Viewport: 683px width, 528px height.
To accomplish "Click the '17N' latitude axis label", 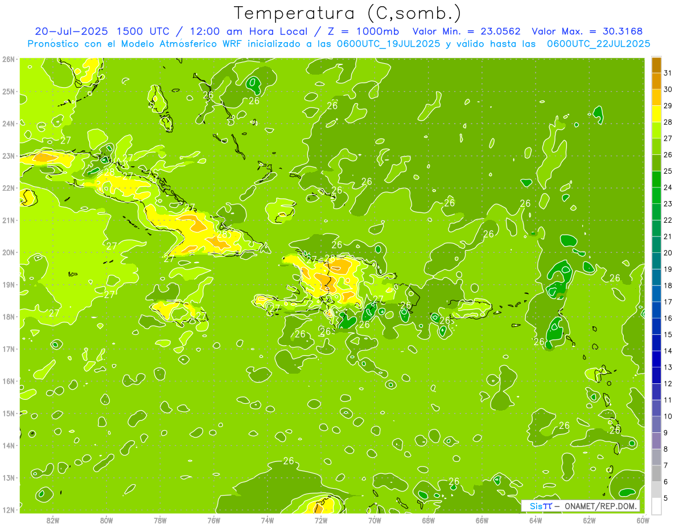I will coord(8,349).
